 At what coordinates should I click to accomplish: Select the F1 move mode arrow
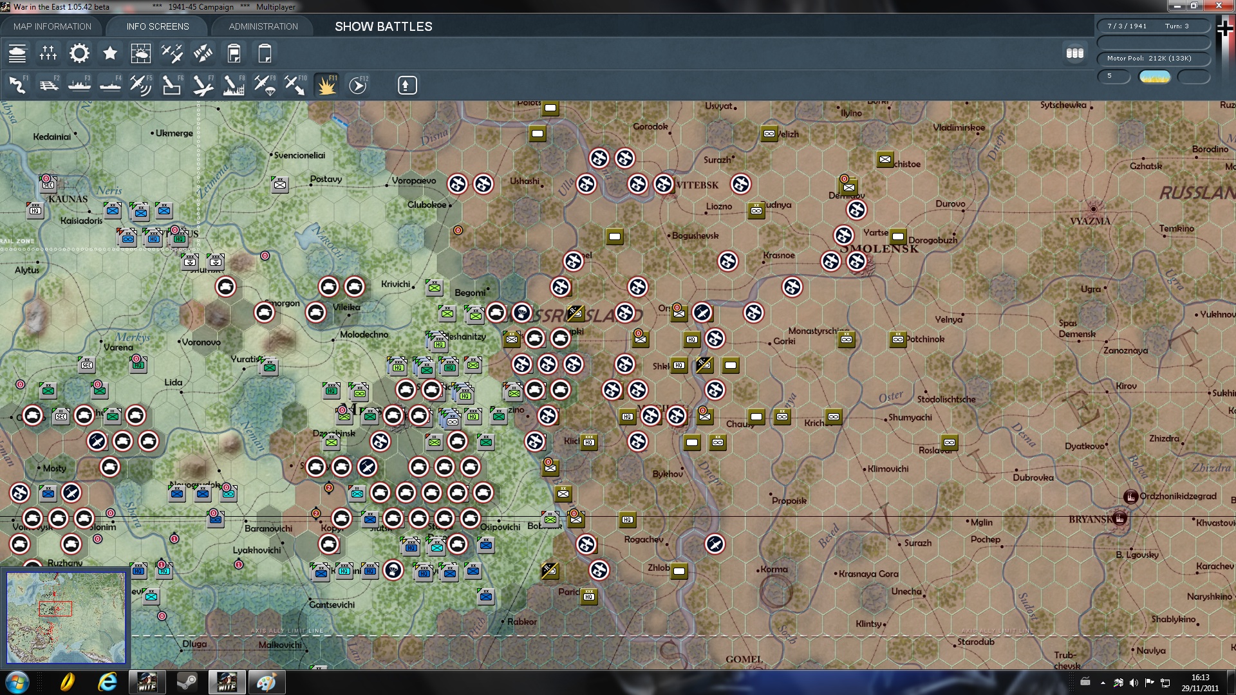(x=17, y=85)
